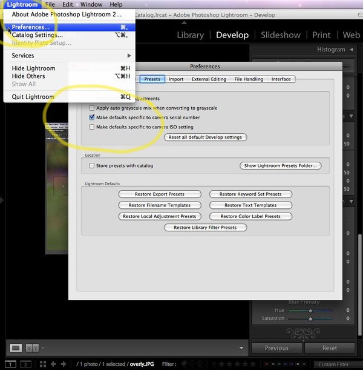
Task: Open the toolbar options dropdown arrow
Action: pyautogui.click(x=44, y=348)
